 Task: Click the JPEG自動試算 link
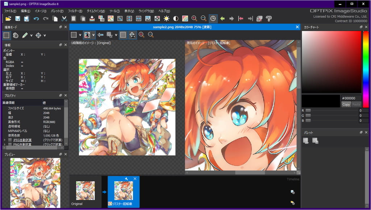22,140
